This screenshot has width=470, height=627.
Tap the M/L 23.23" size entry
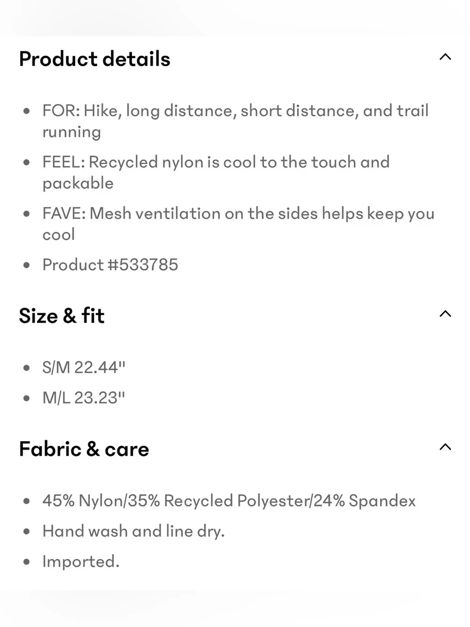pyautogui.click(x=84, y=398)
